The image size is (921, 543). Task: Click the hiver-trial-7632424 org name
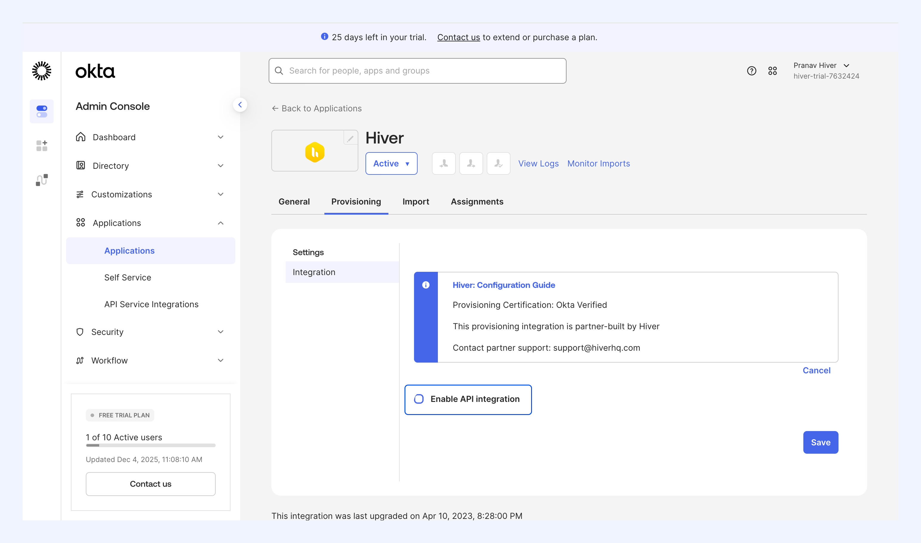(826, 76)
